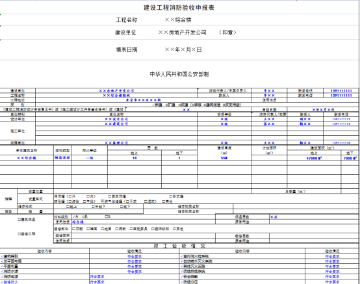The width and height of the screenshot is (360, 284).
Task: Click 符合要求 result in the 防烟分区 row
Action: point(332,282)
